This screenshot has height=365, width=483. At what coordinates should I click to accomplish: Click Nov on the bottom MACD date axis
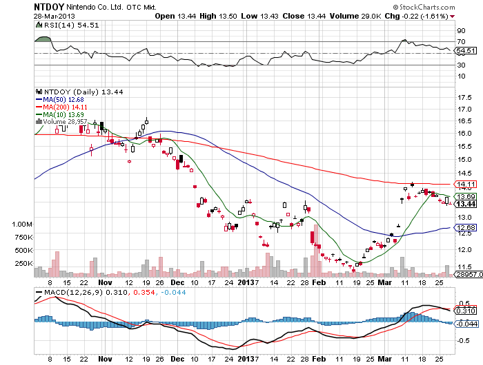[x=105, y=359]
